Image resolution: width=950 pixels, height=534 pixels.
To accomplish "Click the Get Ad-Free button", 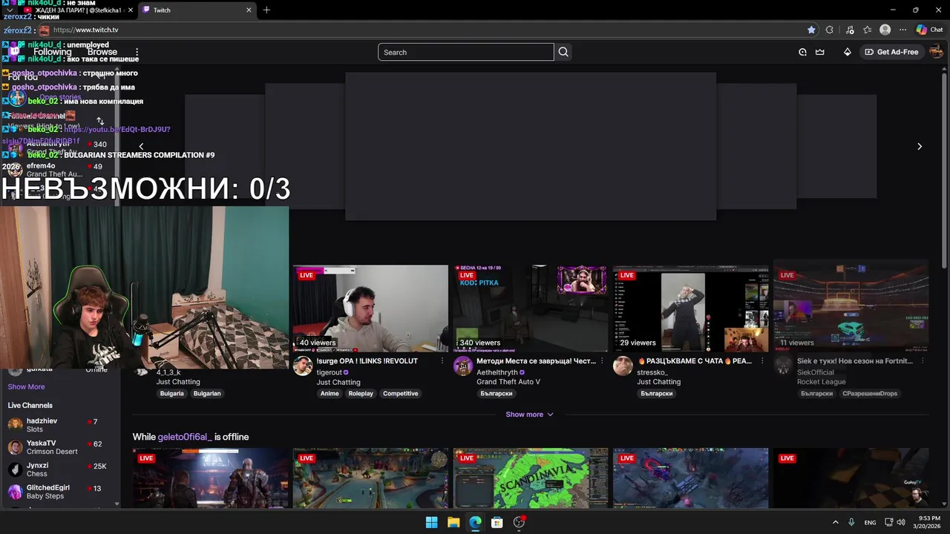I will 891,52.
